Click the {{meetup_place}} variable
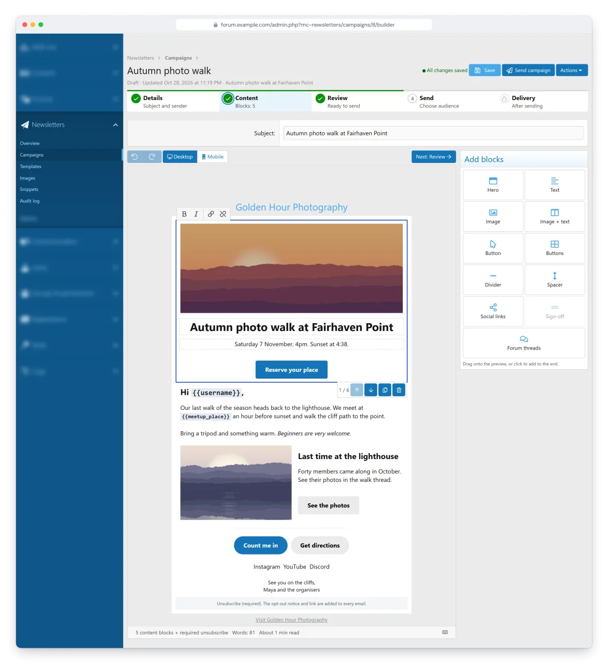The height and width of the screenshot is (664, 608). [x=205, y=417]
